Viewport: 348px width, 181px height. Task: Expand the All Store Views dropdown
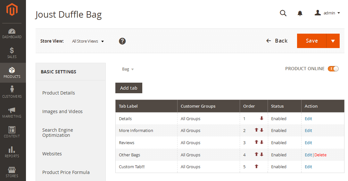pos(88,41)
